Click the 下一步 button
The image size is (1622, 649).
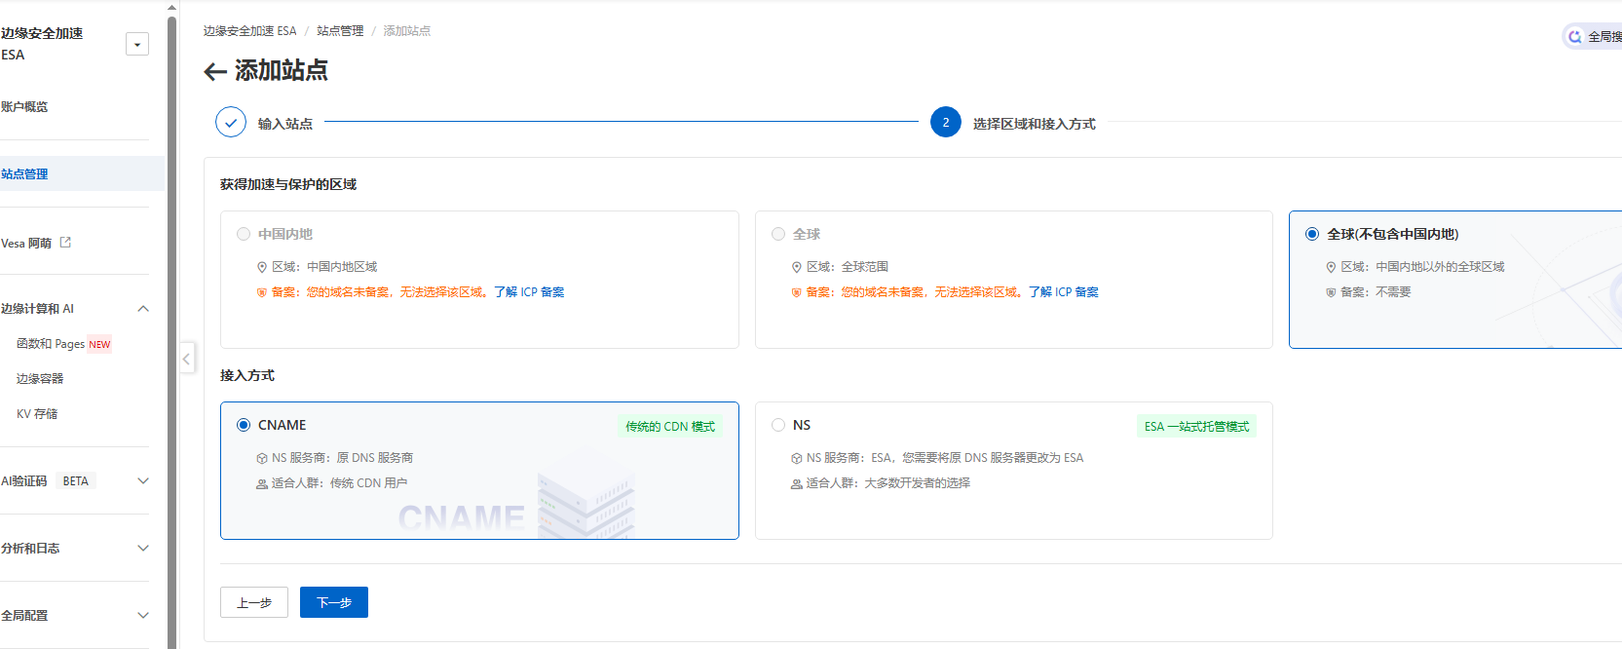(334, 602)
